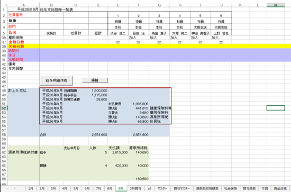Viewport: 291px width, 192px height.
Task: Click the 備考 label cell
Action: tap(24, 64)
